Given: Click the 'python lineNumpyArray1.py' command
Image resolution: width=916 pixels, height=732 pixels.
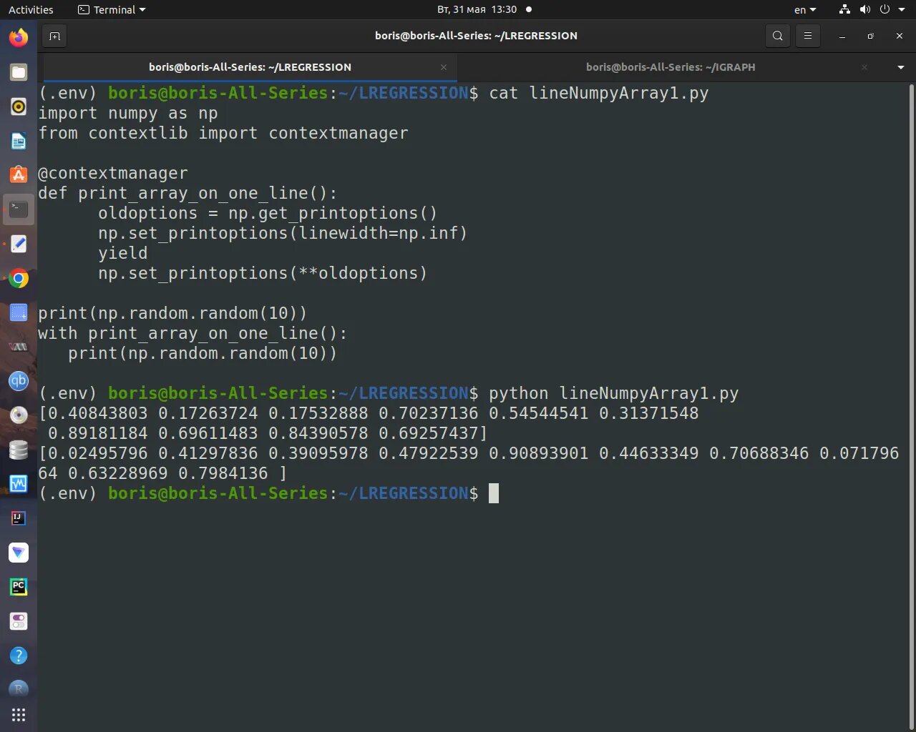Looking at the screenshot, I should (614, 393).
